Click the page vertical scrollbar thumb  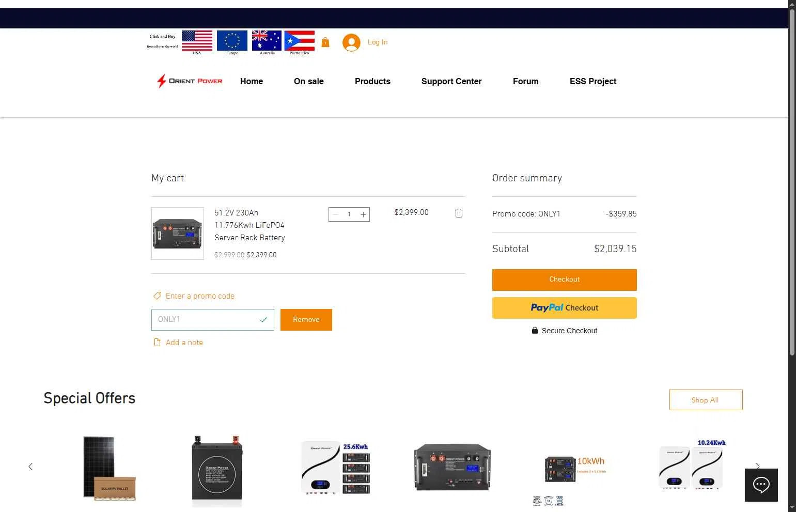tap(792, 182)
